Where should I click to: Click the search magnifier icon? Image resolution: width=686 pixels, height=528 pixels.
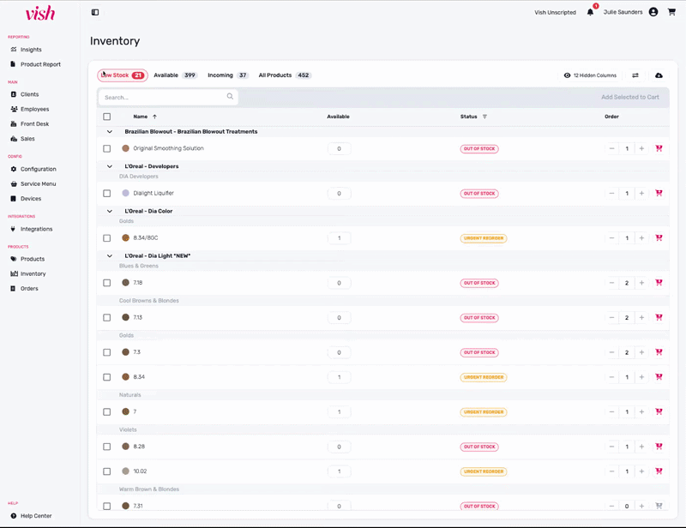pos(230,97)
